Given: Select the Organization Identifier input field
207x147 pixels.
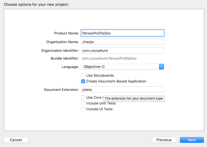Looking at the screenshot, I should point(122,50).
